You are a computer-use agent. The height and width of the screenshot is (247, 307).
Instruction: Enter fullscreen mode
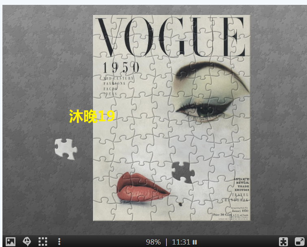pyautogui.click(x=299, y=242)
